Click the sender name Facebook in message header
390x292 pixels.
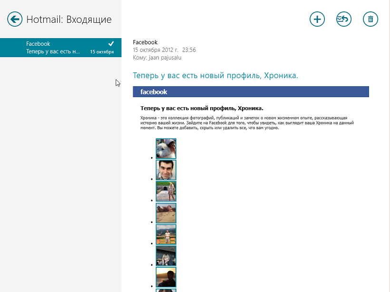(x=145, y=42)
